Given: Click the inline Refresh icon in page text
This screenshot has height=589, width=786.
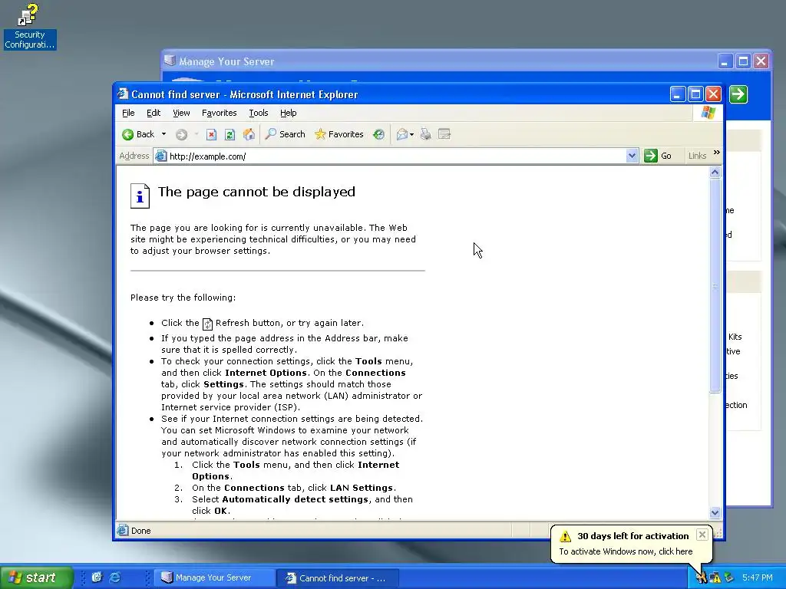Looking at the screenshot, I should pyautogui.click(x=207, y=324).
